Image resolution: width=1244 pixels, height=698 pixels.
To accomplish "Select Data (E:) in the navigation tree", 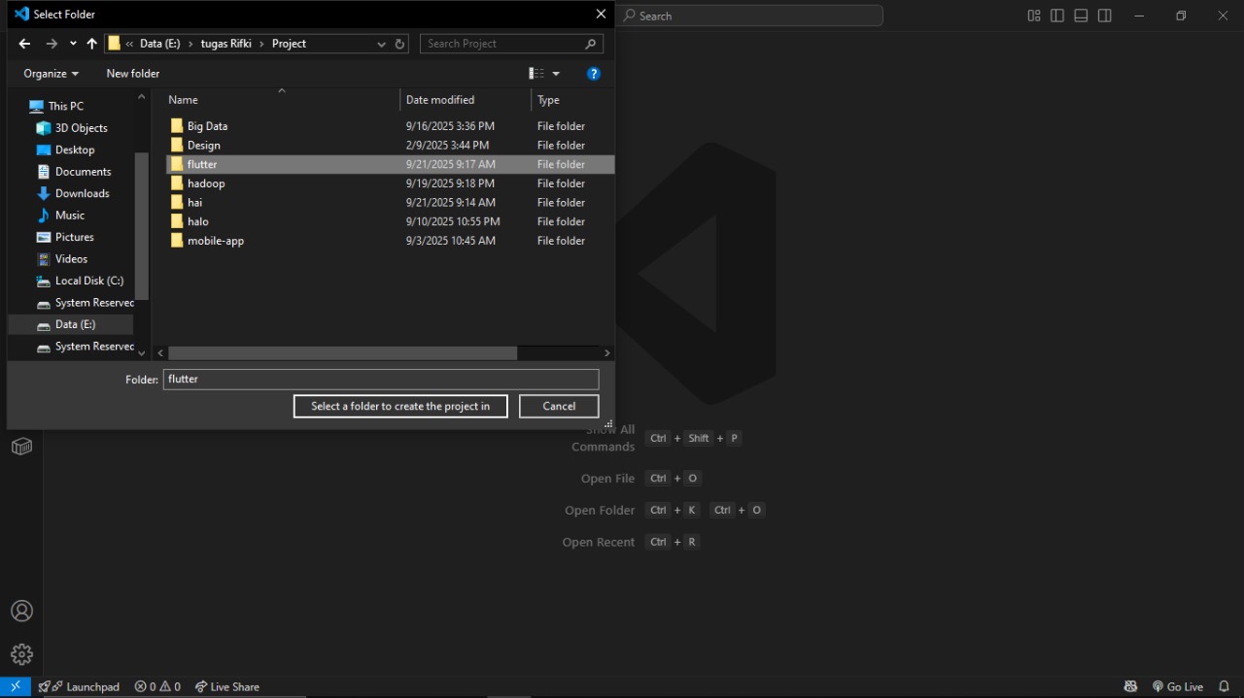I will tap(75, 324).
